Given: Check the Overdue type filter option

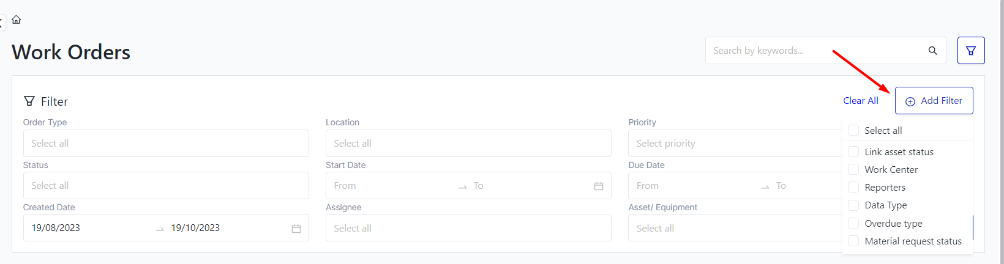Looking at the screenshot, I should click(853, 223).
